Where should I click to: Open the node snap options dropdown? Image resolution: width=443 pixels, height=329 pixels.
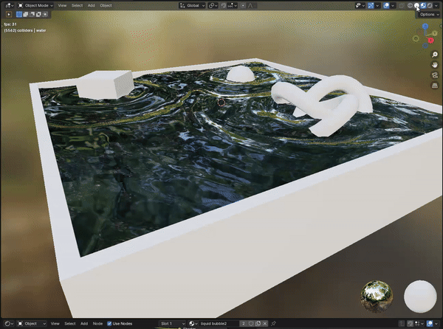[x=419, y=324]
